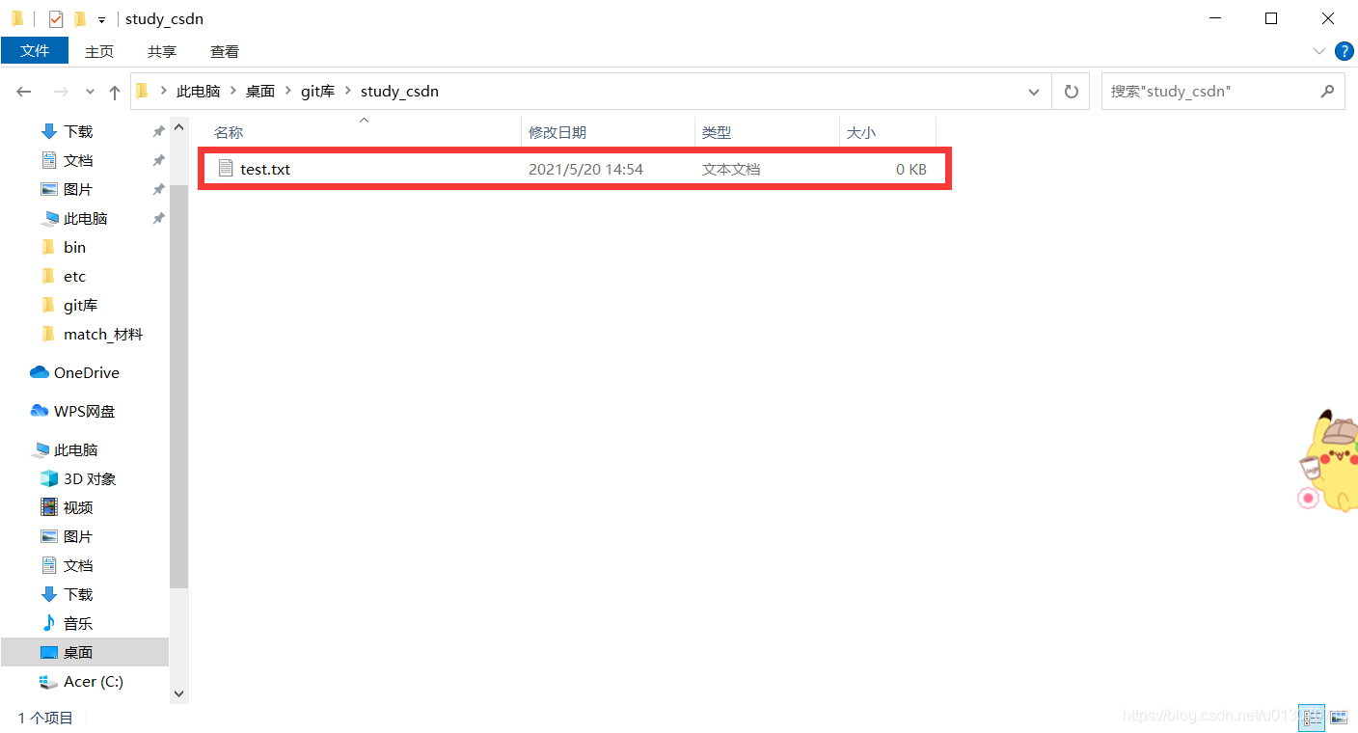This screenshot has height=733, width=1358.
Task: Switch to the 主页 ribbon tab
Action: (x=99, y=51)
